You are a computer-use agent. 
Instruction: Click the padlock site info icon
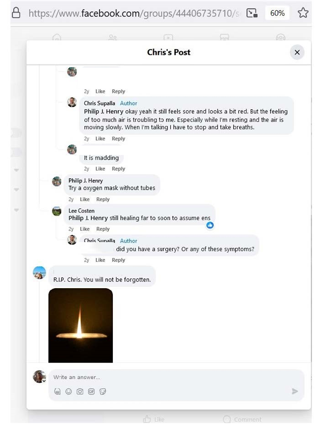[16, 13]
